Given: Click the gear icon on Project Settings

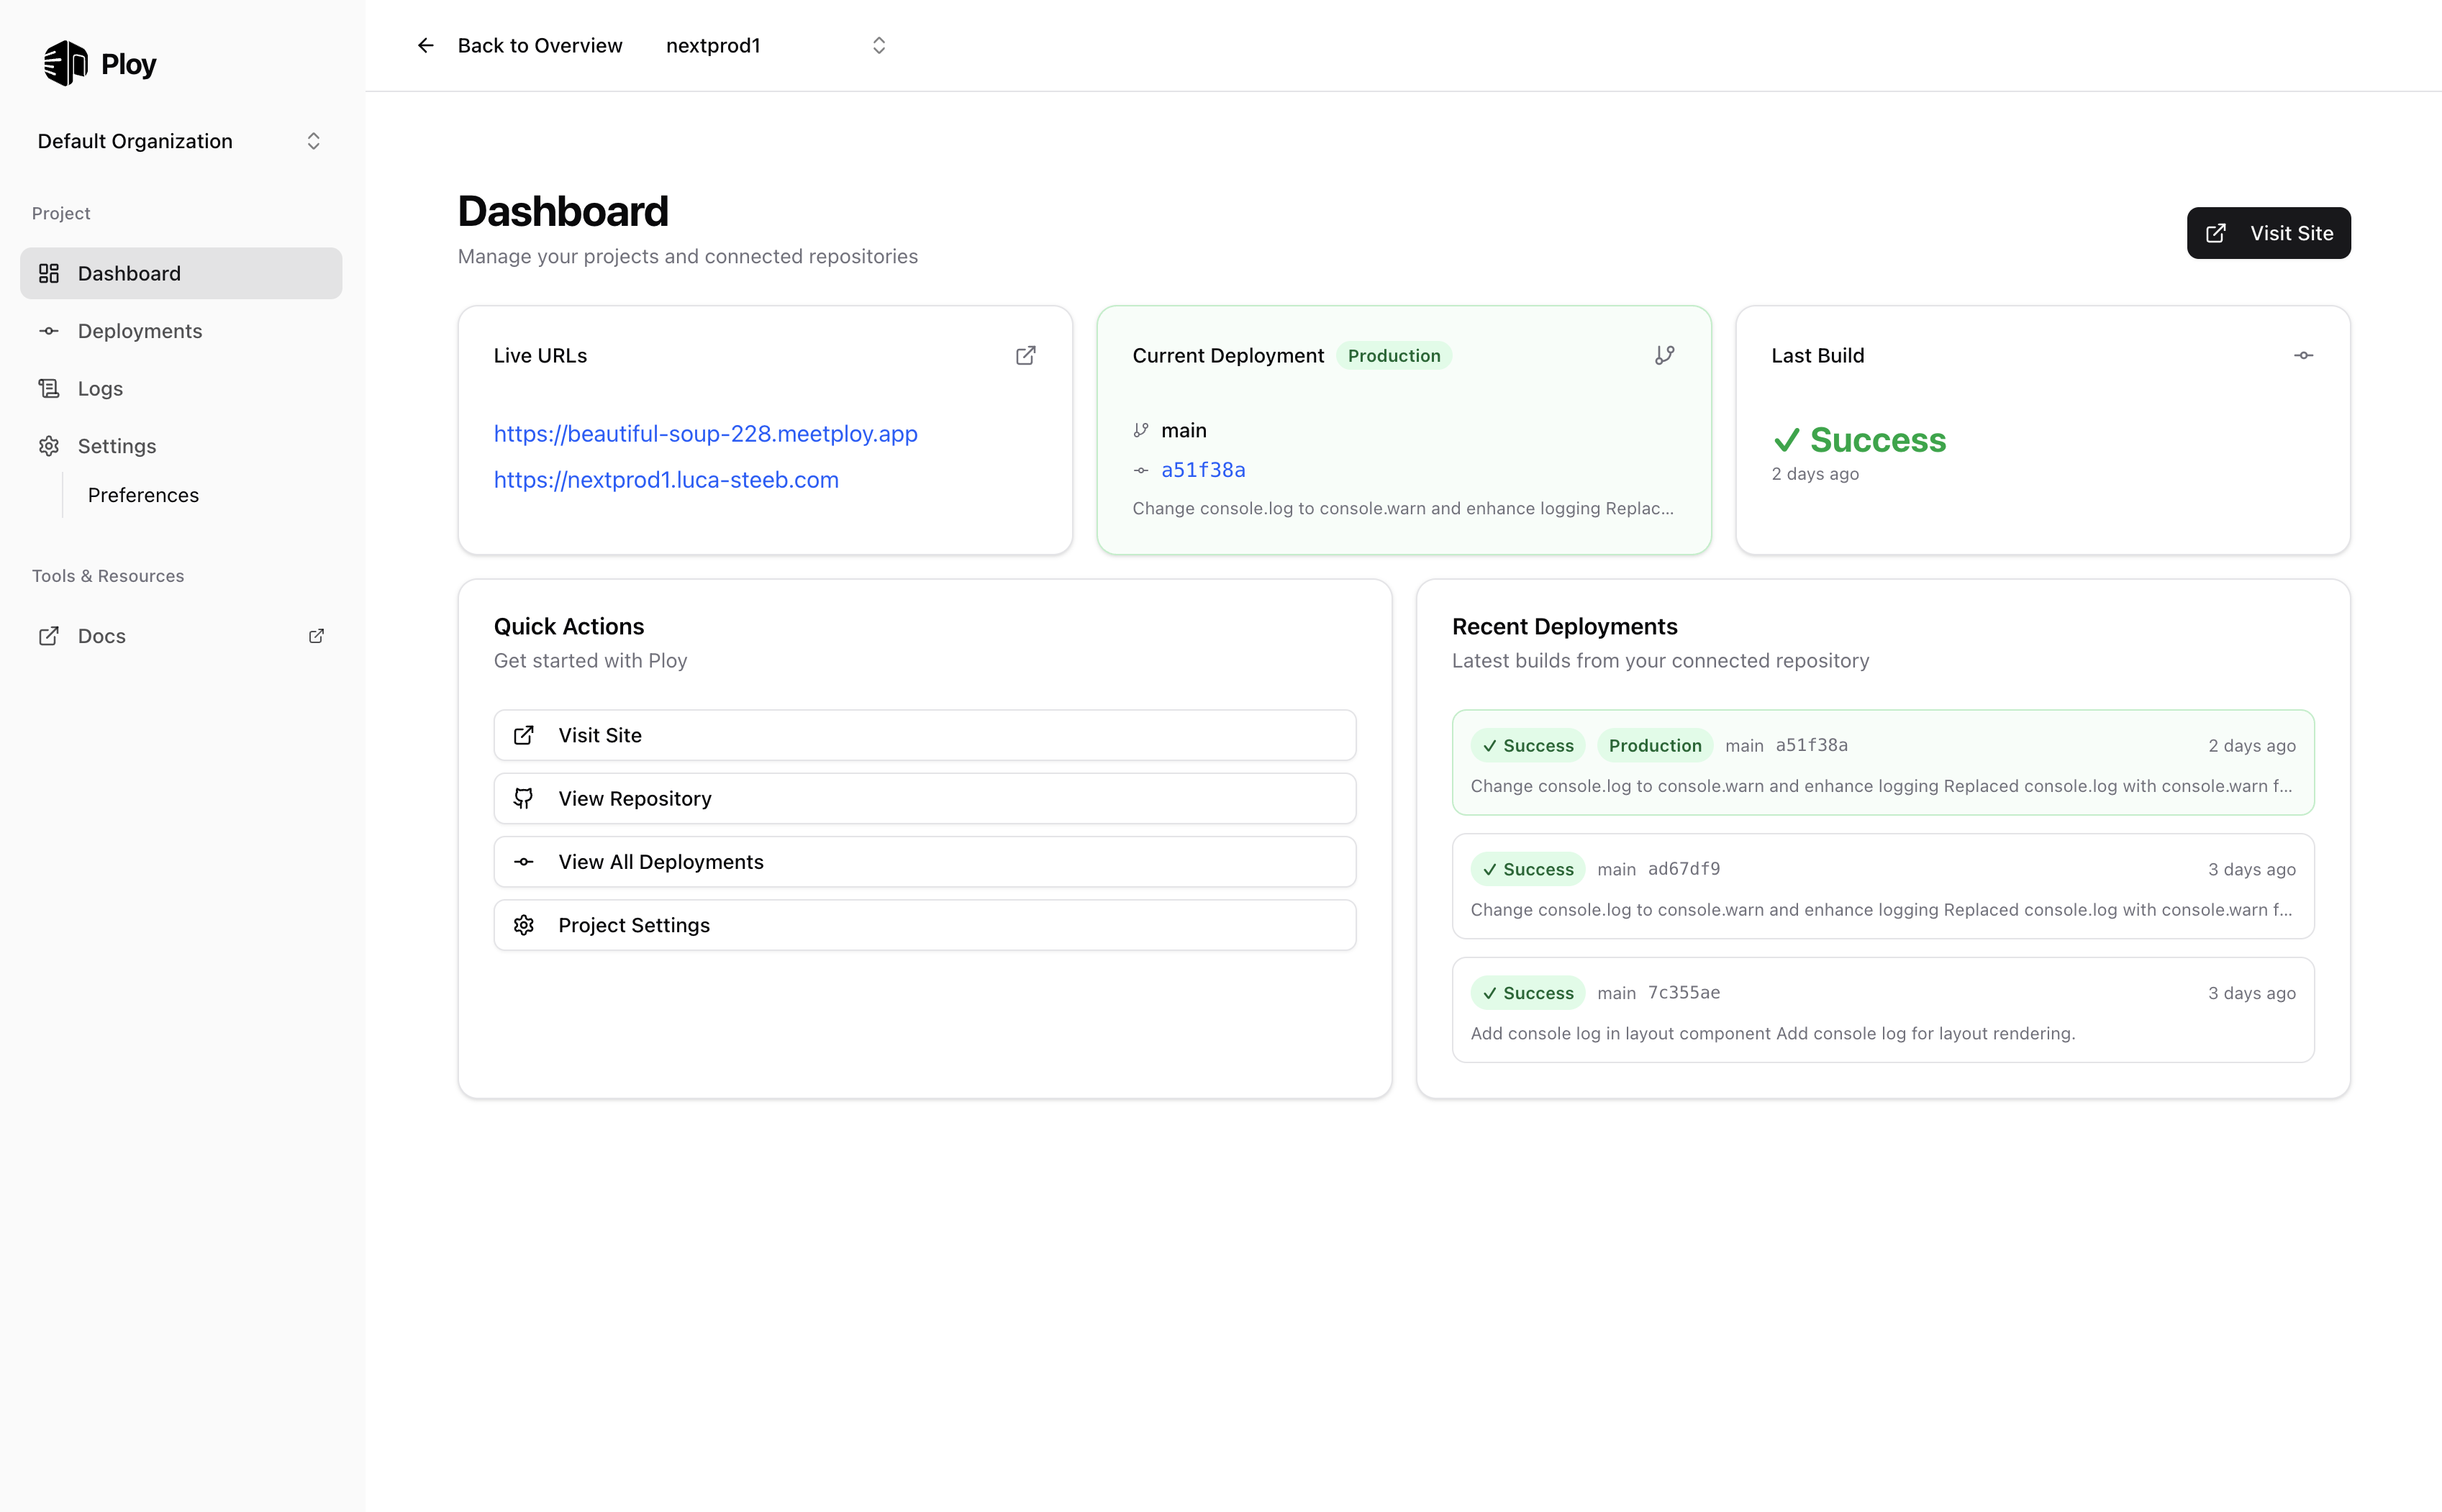Looking at the screenshot, I should [523, 925].
